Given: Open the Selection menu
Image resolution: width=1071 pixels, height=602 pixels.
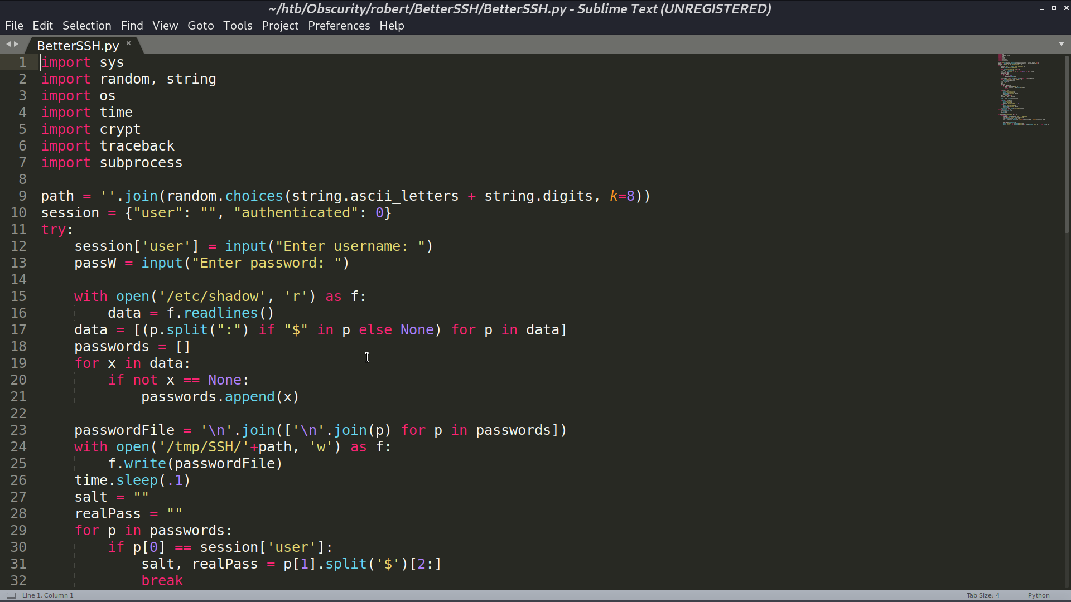Looking at the screenshot, I should click(x=86, y=26).
